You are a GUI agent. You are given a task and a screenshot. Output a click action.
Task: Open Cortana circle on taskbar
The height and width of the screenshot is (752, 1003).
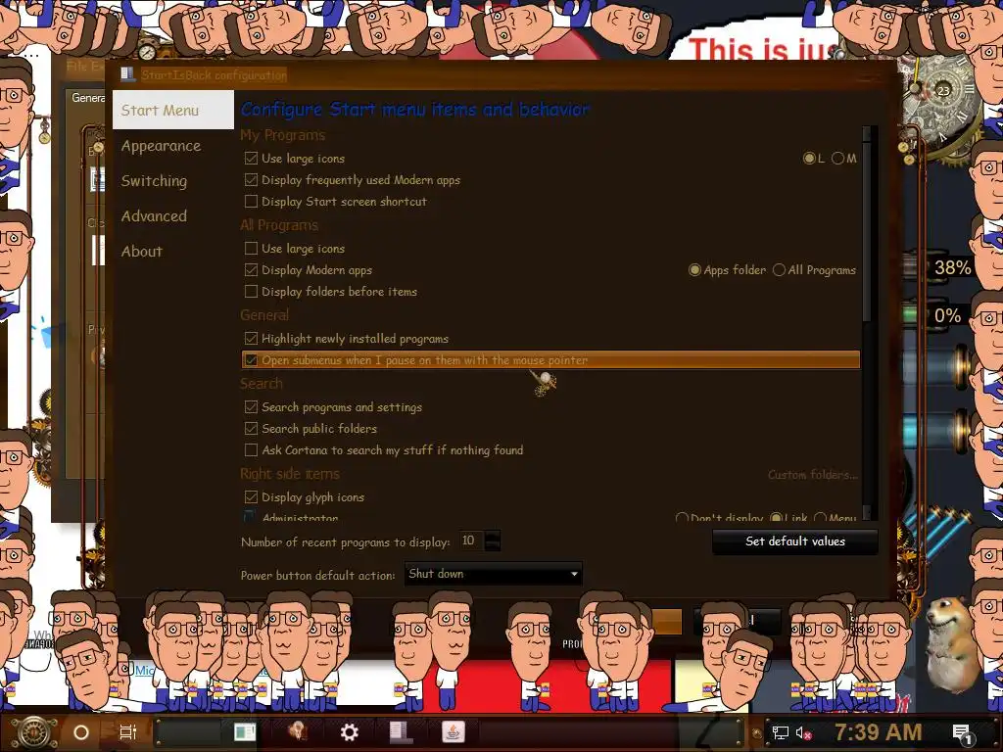pyautogui.click(x=81, y=732)
